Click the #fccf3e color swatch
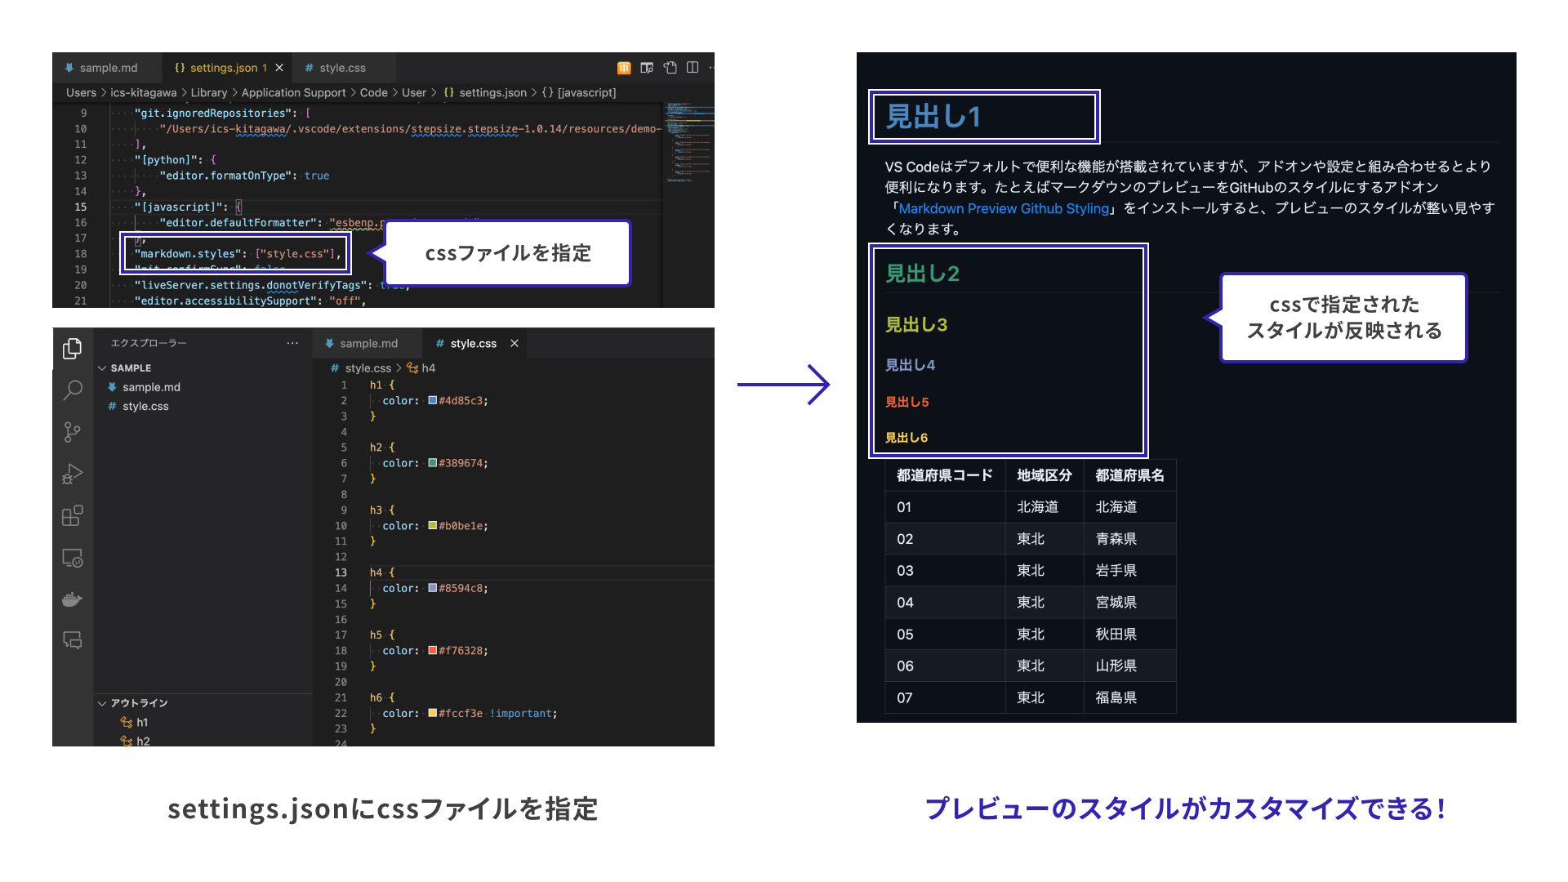The image size is (1568, 882). coord(432,713)
